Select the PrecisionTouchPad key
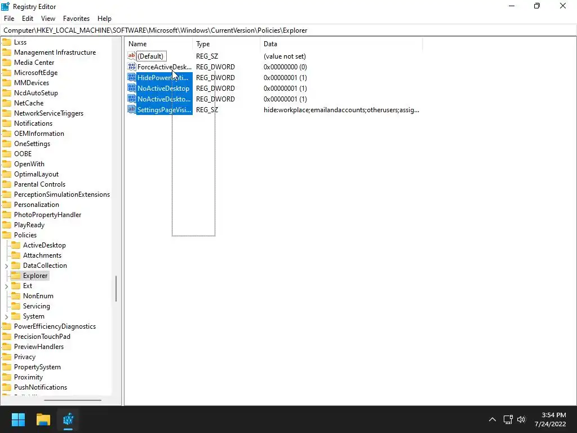This screenshot has height=433, width=577. point(42,337)
